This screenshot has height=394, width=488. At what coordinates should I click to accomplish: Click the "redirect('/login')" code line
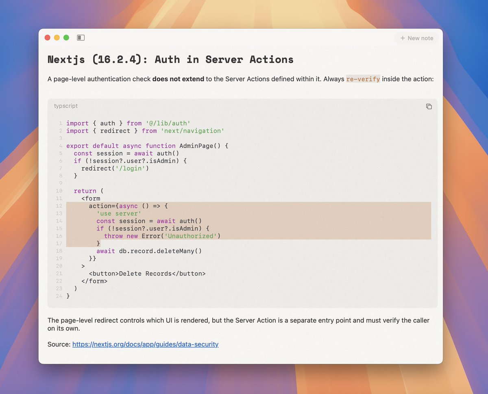pyautogui.click(x=115, y=168)
